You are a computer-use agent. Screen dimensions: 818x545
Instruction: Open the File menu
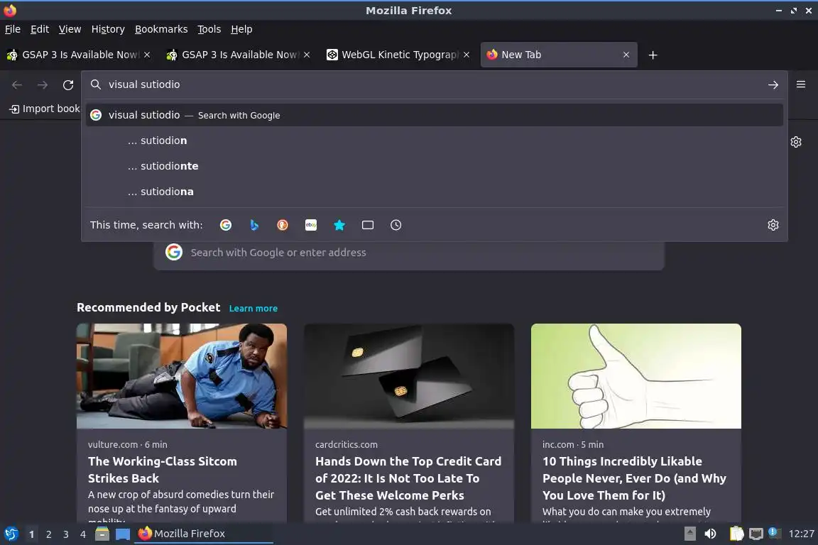(x=13, y=29)
